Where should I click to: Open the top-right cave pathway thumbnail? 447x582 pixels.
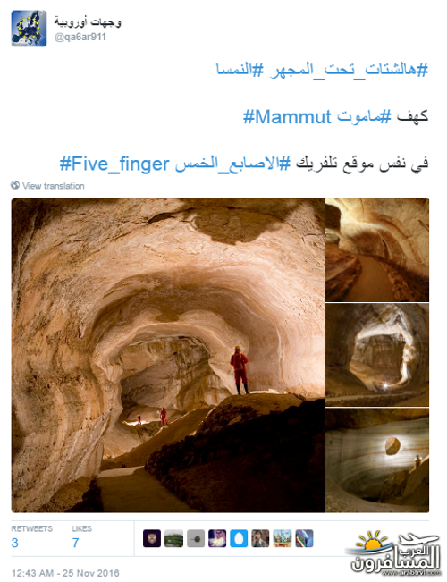tap(377, 250)
